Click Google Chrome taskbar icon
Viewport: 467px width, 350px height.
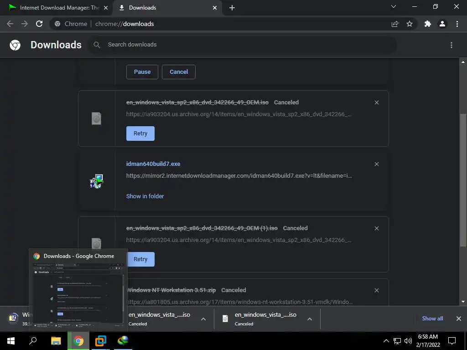pyautogui.click(x=78, y=341)
